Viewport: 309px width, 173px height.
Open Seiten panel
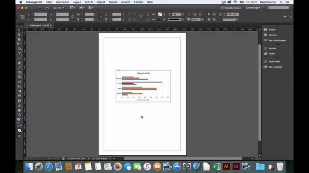272,30
